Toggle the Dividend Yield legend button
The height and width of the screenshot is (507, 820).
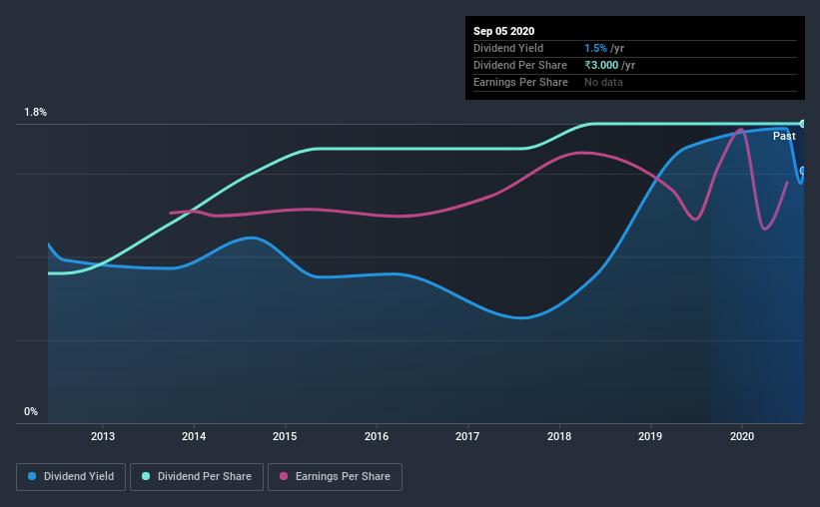pyautogui.click(x=71, y=477)
